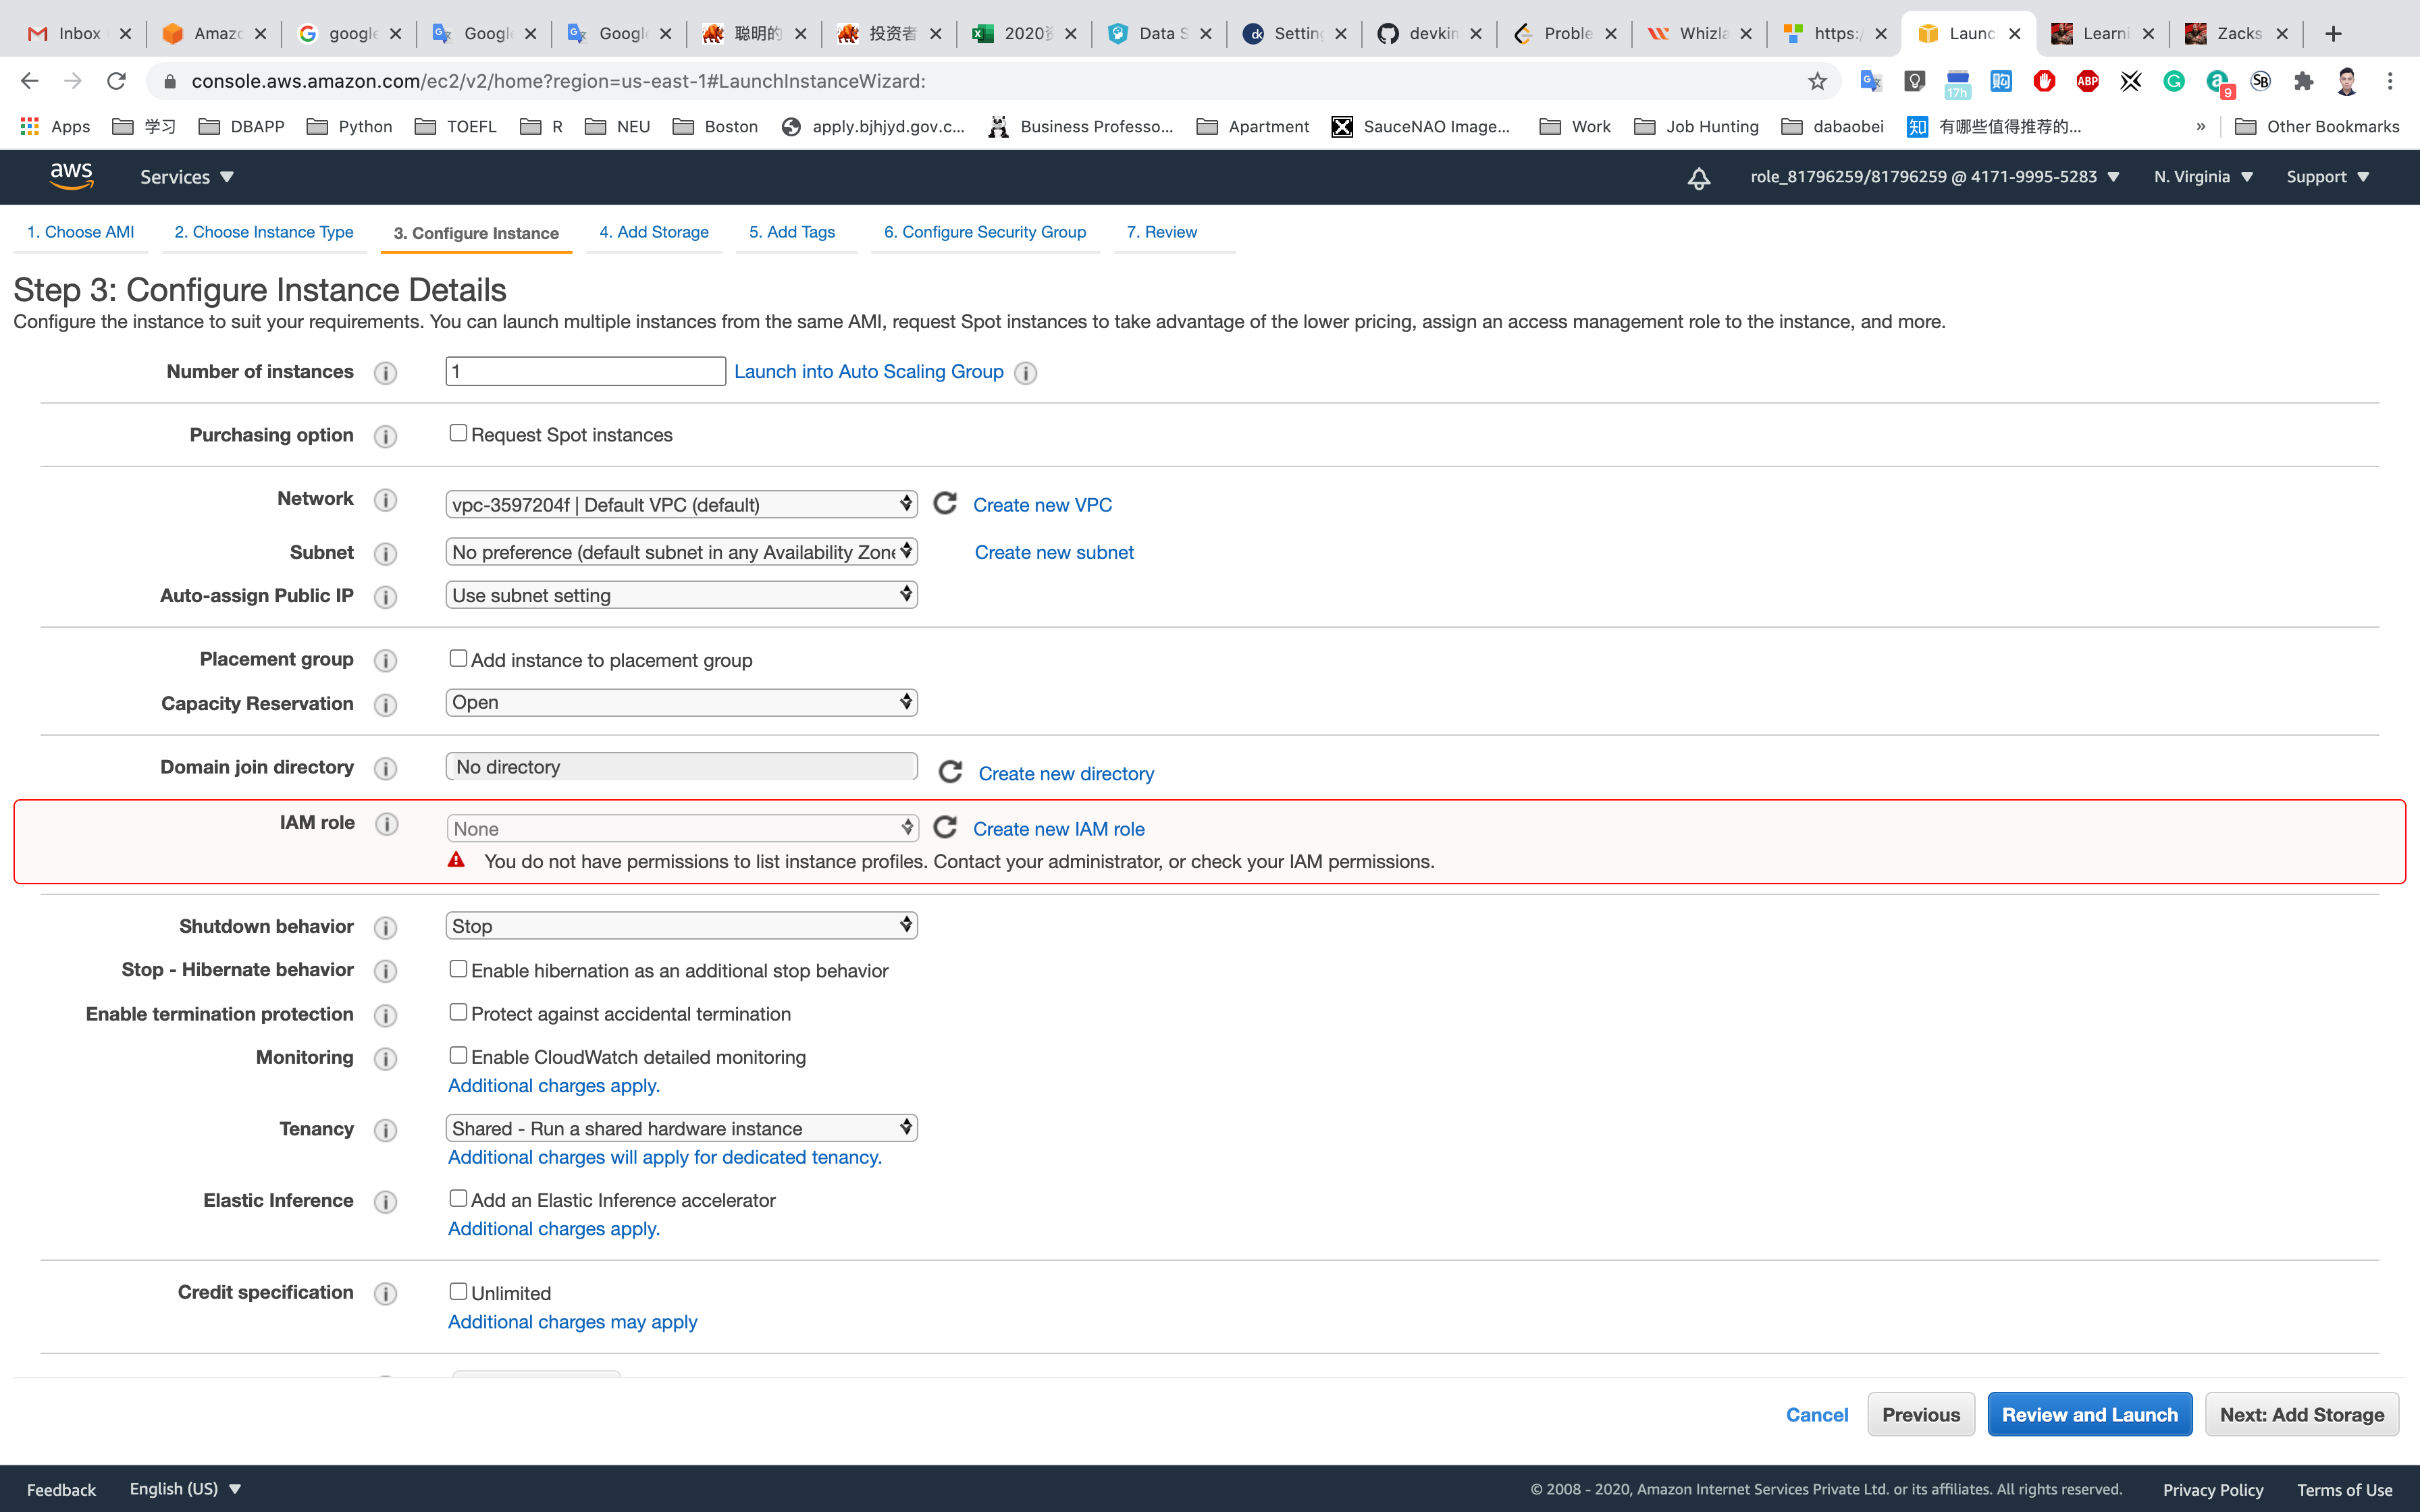Image resolution: width=2420 pixels, height=1512 pixels.
Task: Click info icon beside Shutdown behavior
Action: coord(385,927)
